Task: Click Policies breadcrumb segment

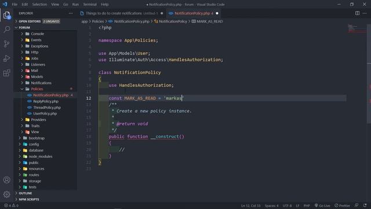Action: click(98, 21)
